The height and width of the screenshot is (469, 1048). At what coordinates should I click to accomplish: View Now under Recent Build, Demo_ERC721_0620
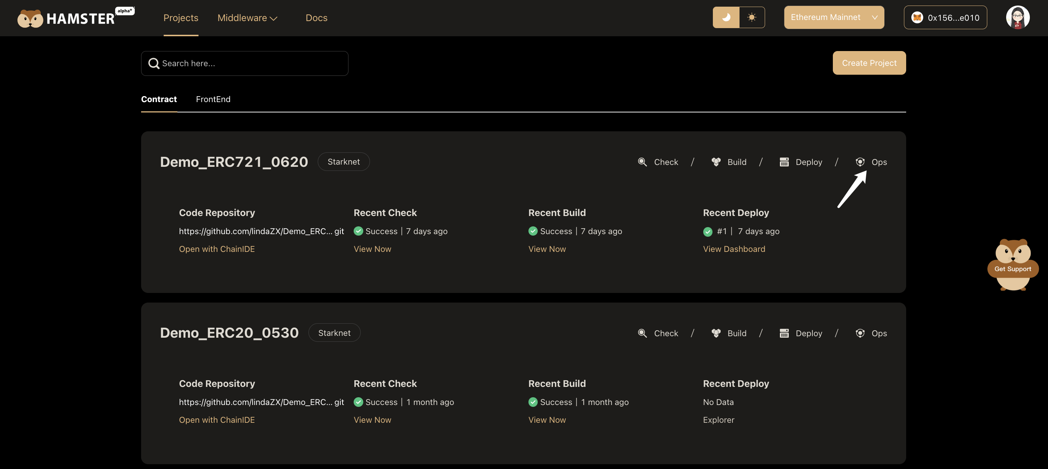547,249
